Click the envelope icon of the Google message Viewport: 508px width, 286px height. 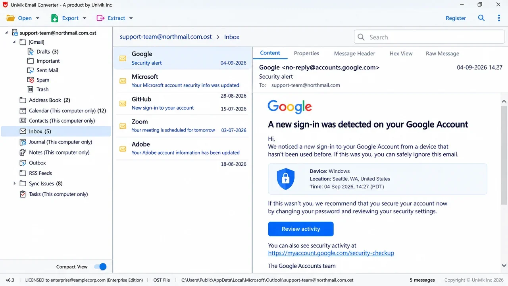coord(123,58)
